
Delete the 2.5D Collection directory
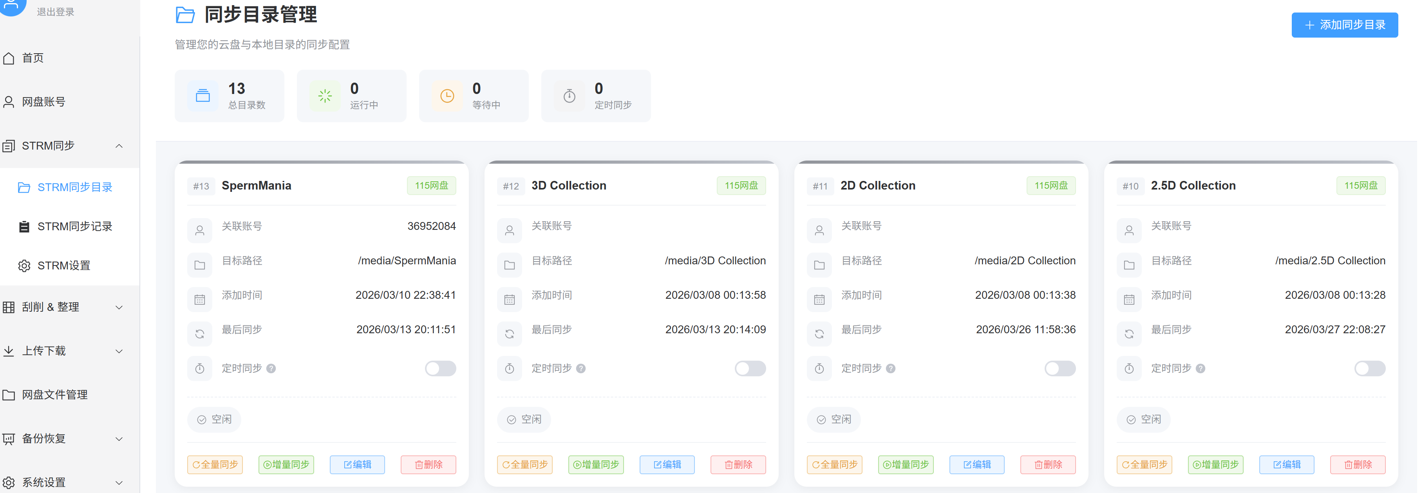pyautogui.click(x=1357, y=465)
